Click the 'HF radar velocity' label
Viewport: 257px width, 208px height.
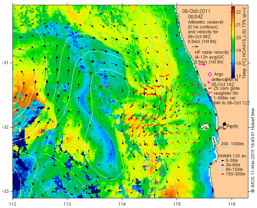212,52
